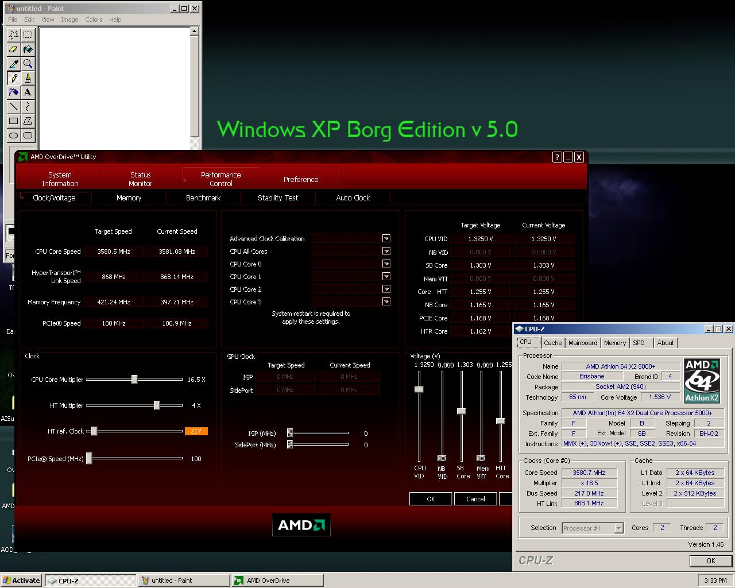Screen dimensions: 735x588
Task: Click the AMD logo in OverDrive footer
Action: (301, 525)
